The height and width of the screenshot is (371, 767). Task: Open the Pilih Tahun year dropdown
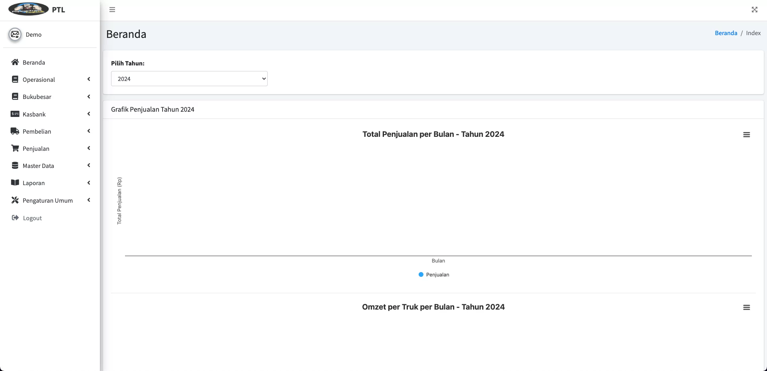pyautogui.click(x=189, y=79)
